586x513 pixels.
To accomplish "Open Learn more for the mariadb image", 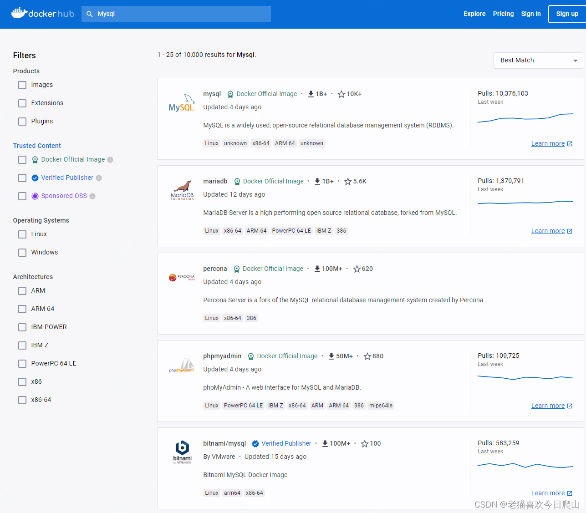I will 548,231.
